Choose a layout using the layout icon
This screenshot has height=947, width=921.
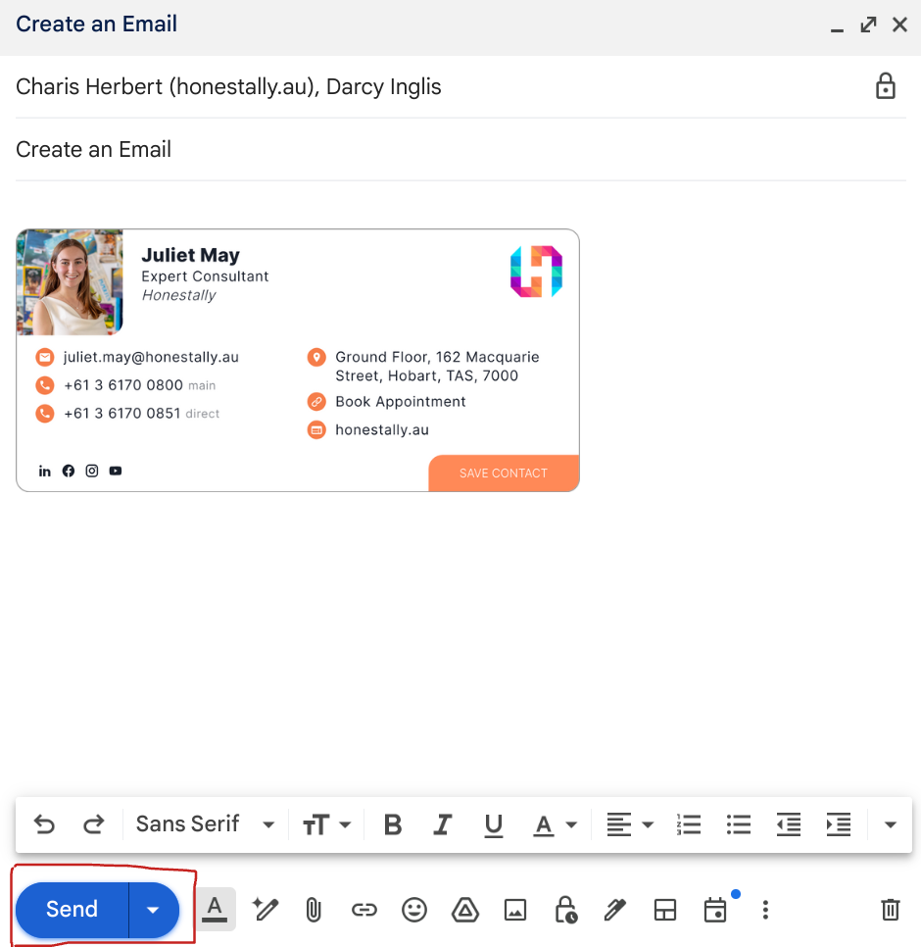[x=665, y=910]
